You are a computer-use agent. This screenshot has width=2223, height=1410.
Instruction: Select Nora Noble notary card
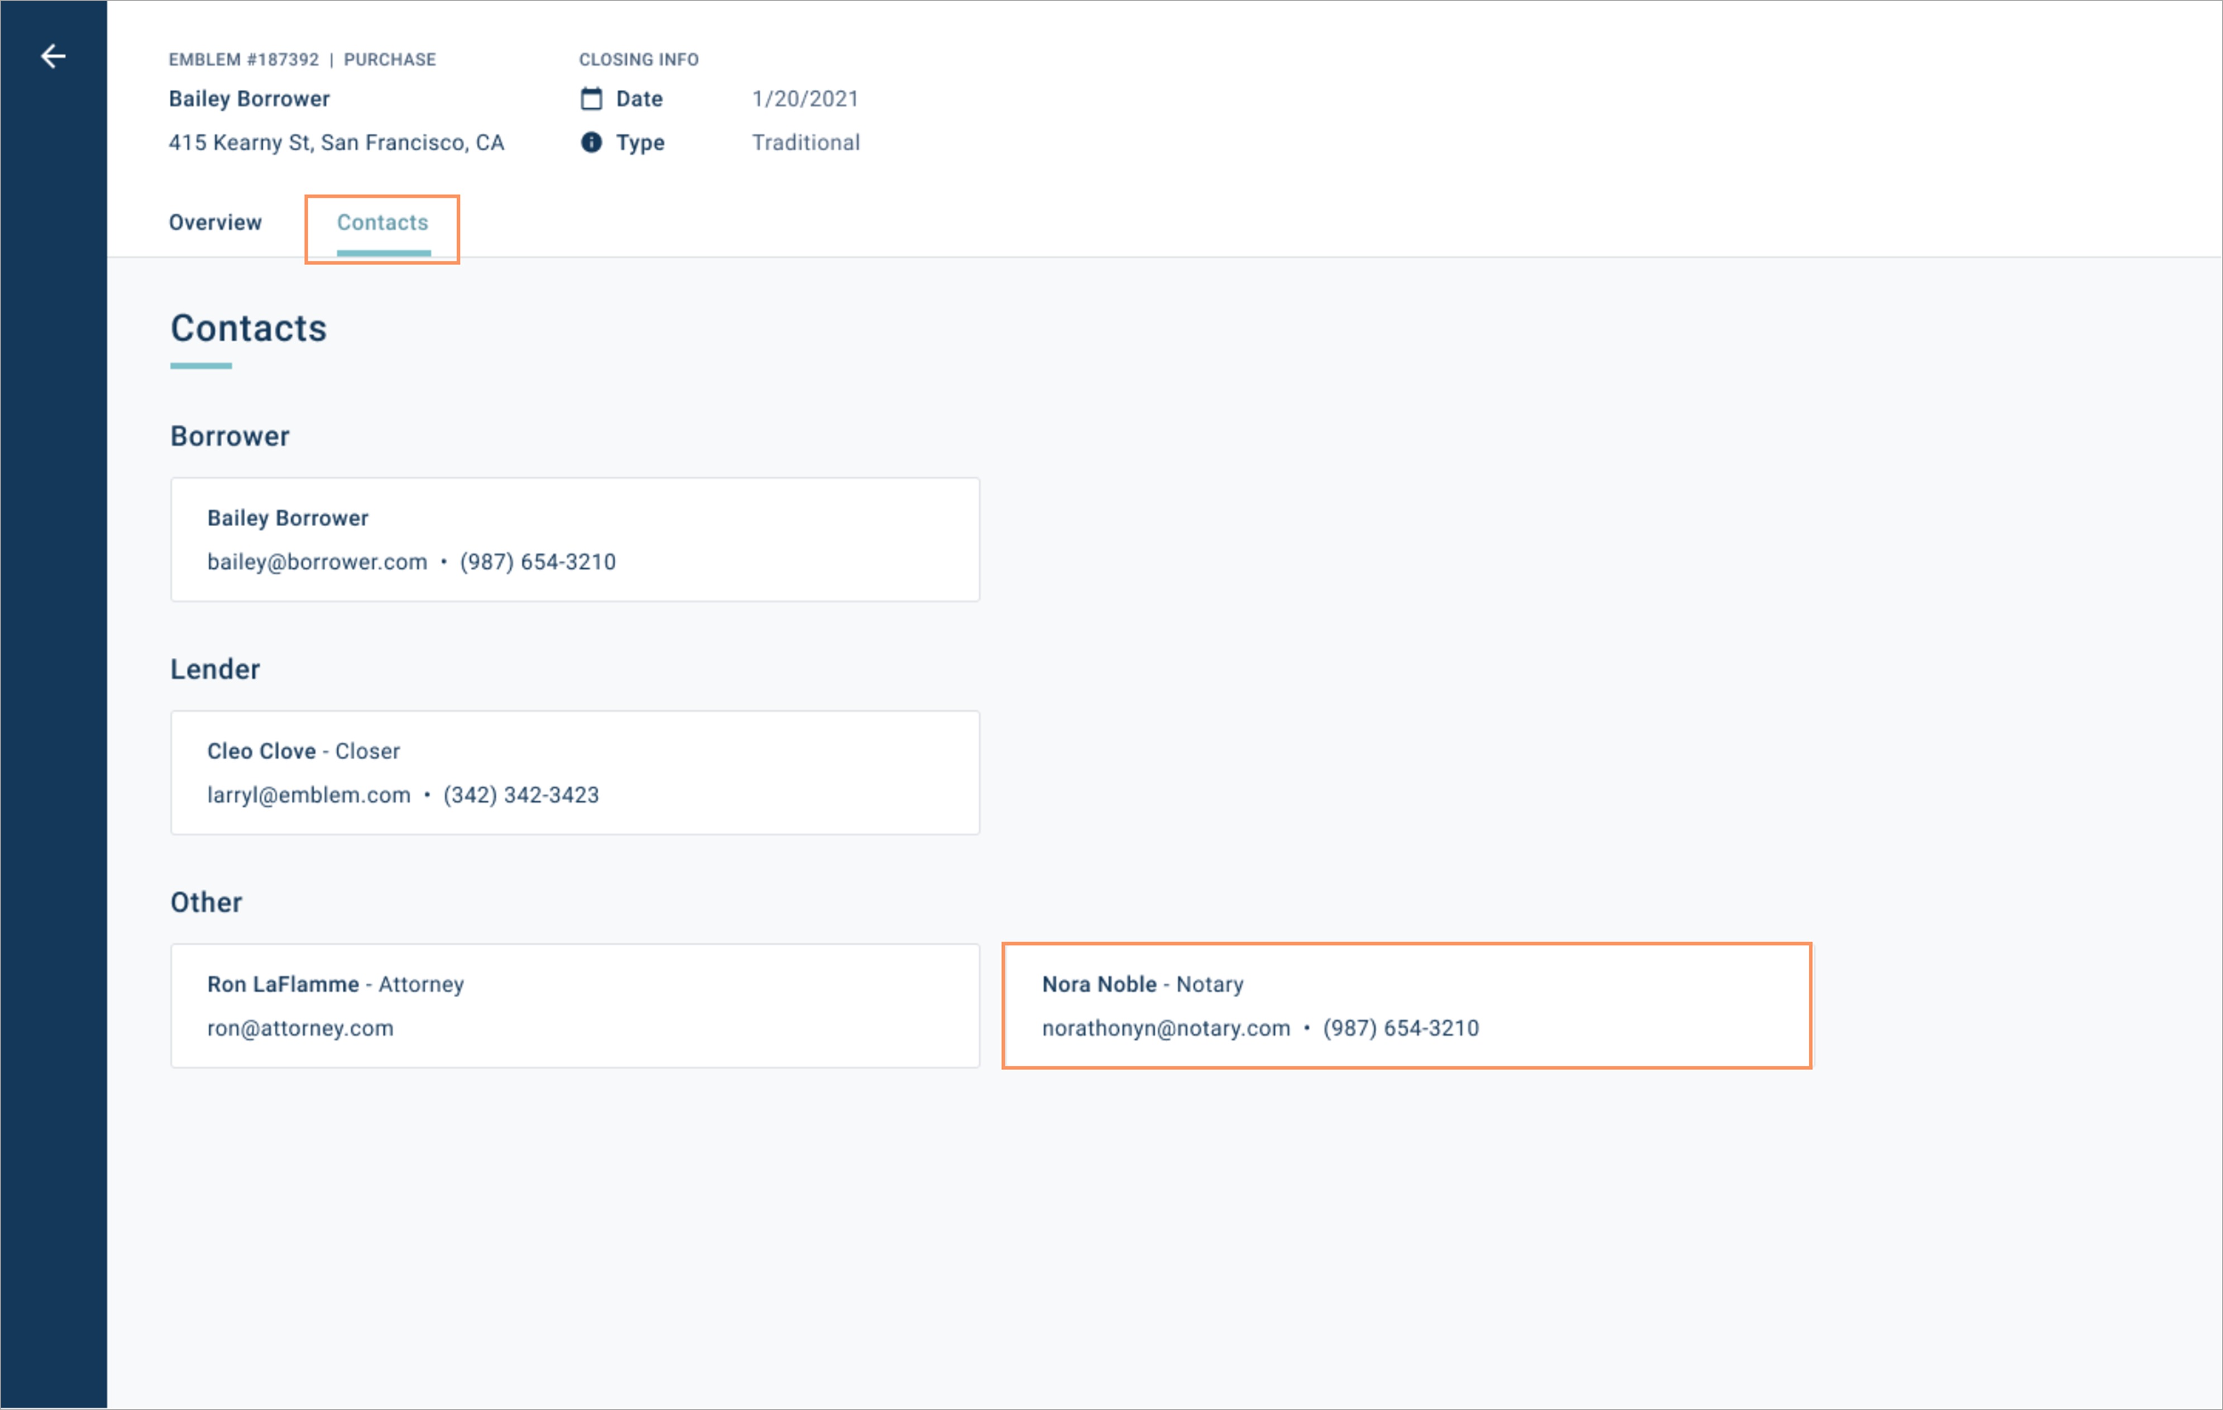(1406, 1006)
